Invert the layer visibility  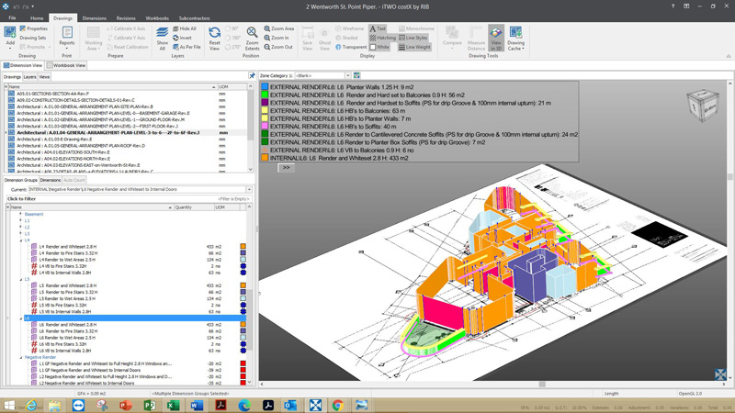pos(182,38)
